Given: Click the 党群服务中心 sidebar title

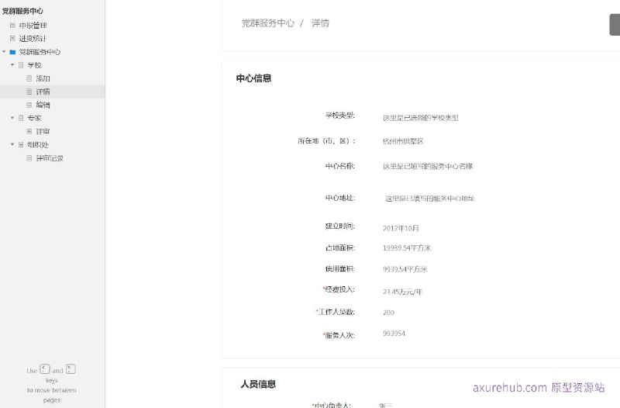Looking at the screenshot, I should [22, 11].
